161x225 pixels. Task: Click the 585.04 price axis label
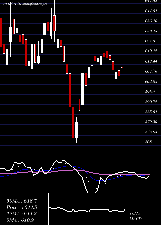pos(151,112)
